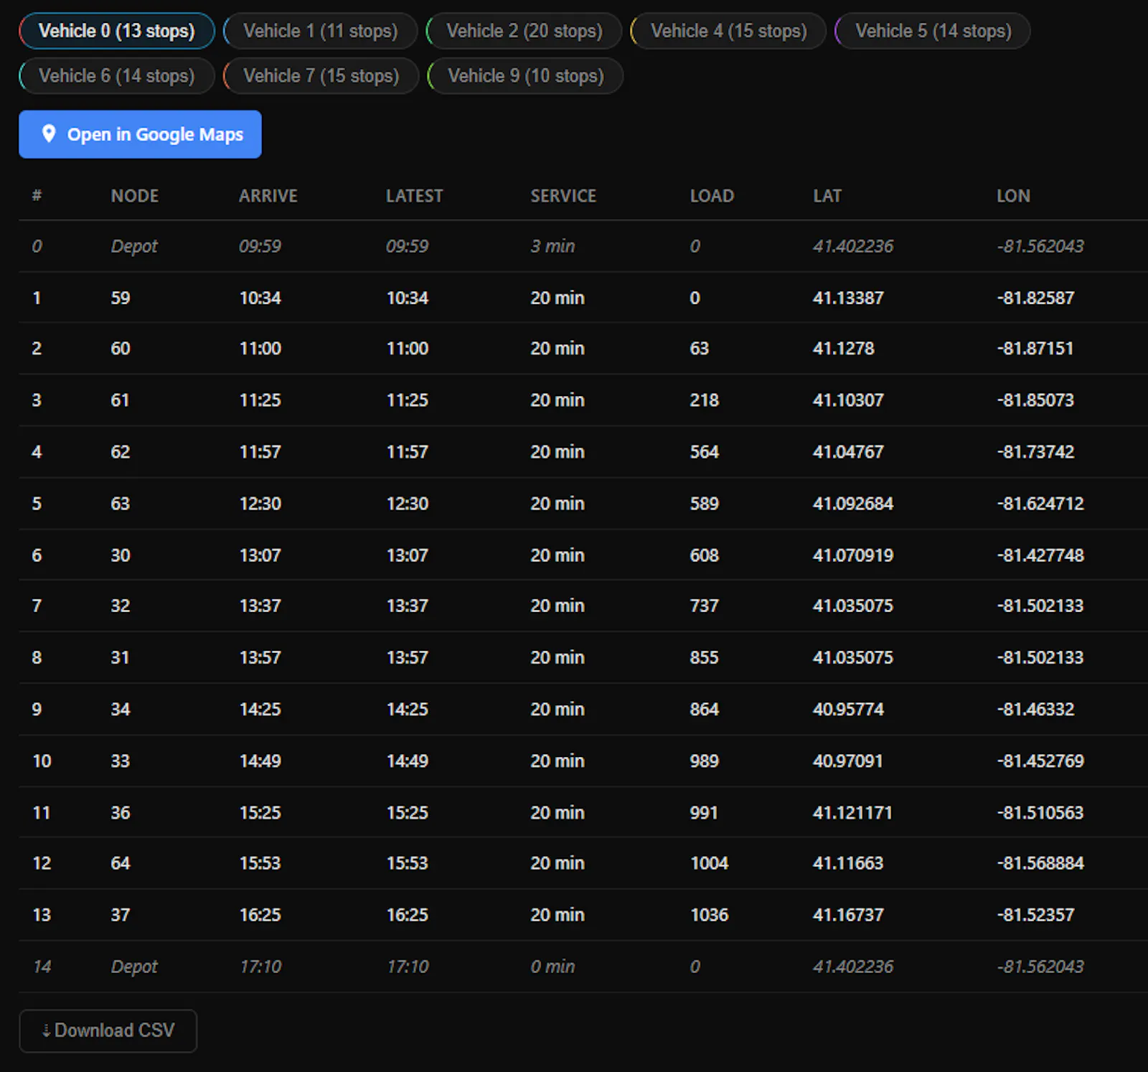Open Vehicle 9 (10 stops) tab
The height and width of the screenshot is (1072, 1148).
click(x=525, y=75)
